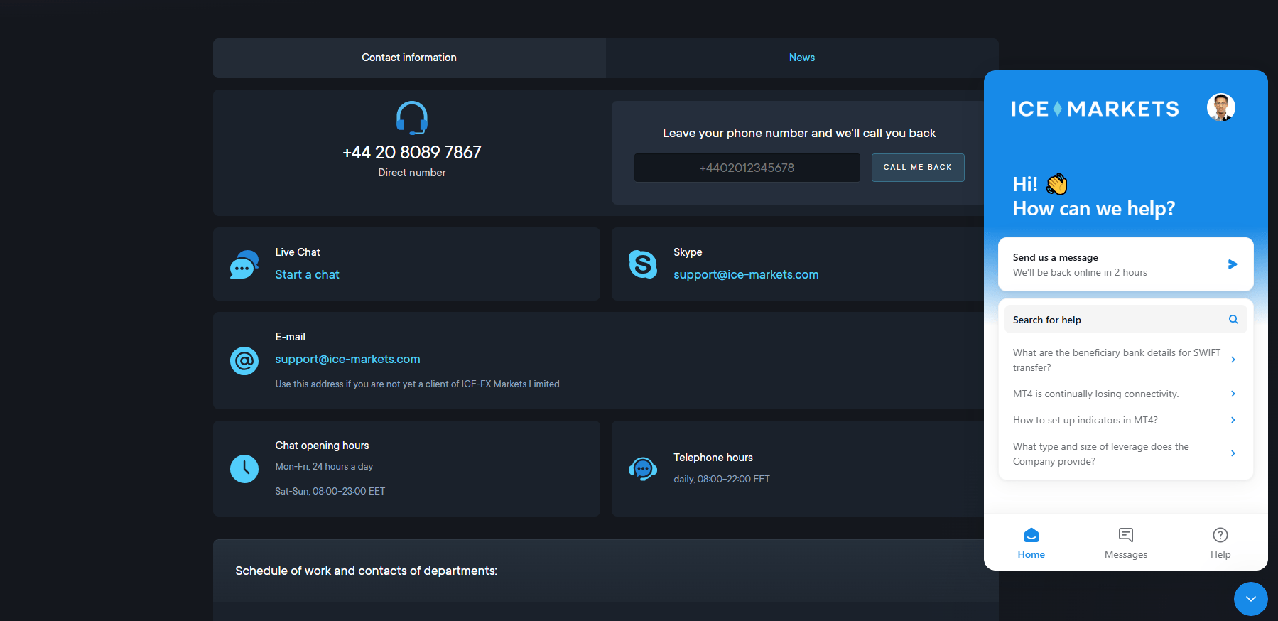
Task: Open How to set up indicators in MT4
Action: pyautogui.click(x=1125, y=420)
